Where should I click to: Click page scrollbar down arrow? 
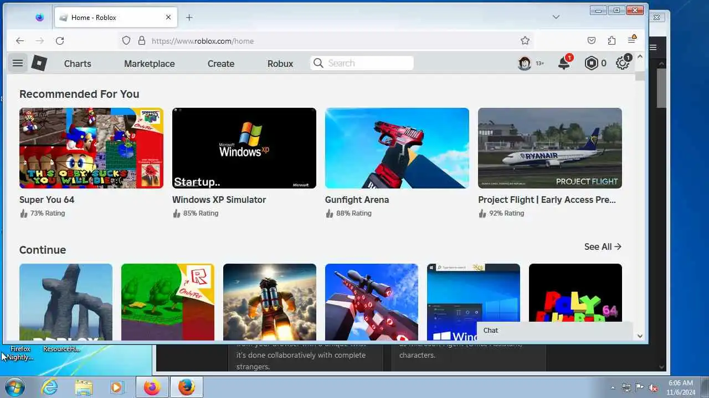pos(640,336)
